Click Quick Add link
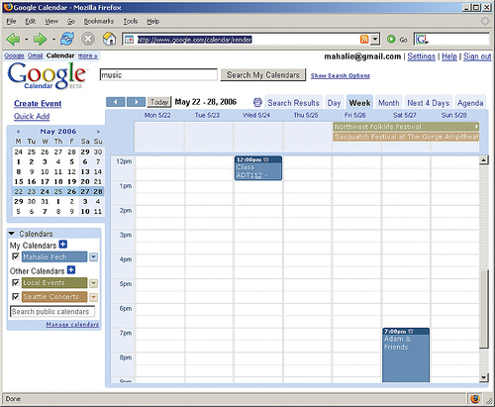The height and width of the screenshot is (407, 495). pyautogui.click(x=32, y=116)
